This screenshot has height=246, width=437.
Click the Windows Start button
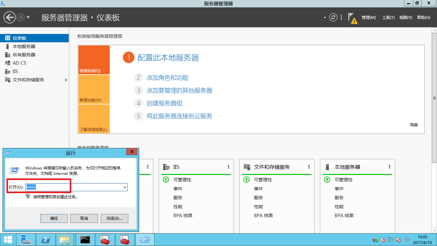coord(8,240)
